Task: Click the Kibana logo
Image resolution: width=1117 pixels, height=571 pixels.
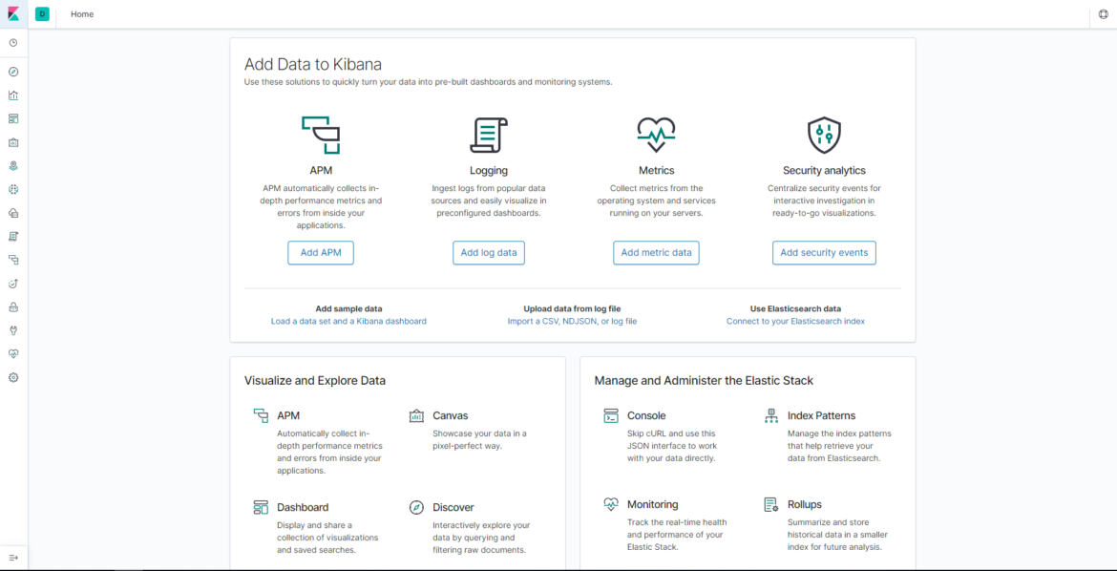Action: pyautogui.click(x=13, y=13)
